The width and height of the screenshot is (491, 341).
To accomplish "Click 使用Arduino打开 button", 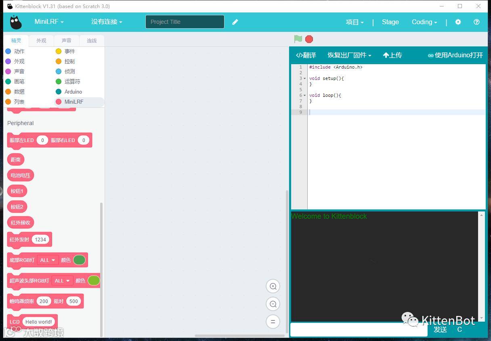I will [455, 55].
